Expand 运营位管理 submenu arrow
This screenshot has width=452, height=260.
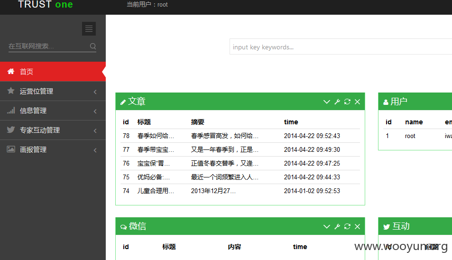click(x=95, y=92)
